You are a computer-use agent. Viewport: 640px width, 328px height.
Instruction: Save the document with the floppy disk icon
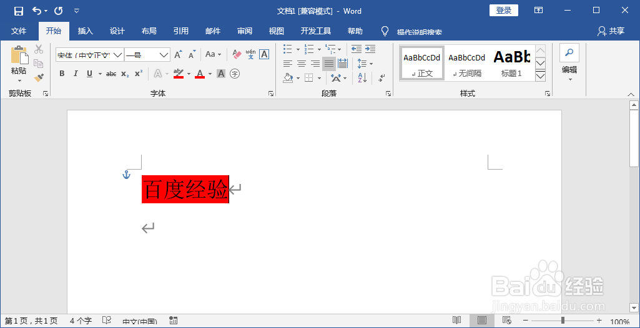coord(19,11)
